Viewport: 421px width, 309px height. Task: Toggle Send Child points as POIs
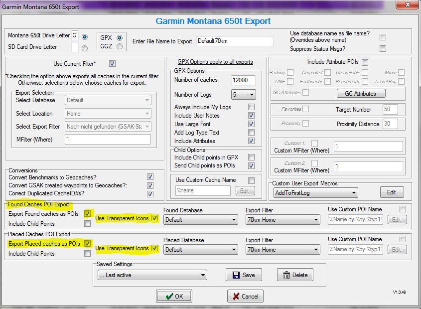click(x=251, y=165)
